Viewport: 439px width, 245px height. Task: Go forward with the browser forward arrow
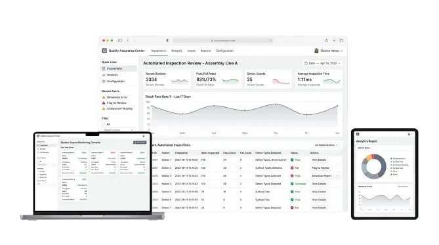click(x=135, y=40)
